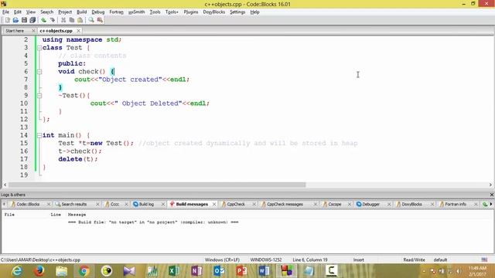Image resolution: width=495 pixels, height=278 pixels.
Task: Open Replace with the toolbar icon
Action: [100, 20]
